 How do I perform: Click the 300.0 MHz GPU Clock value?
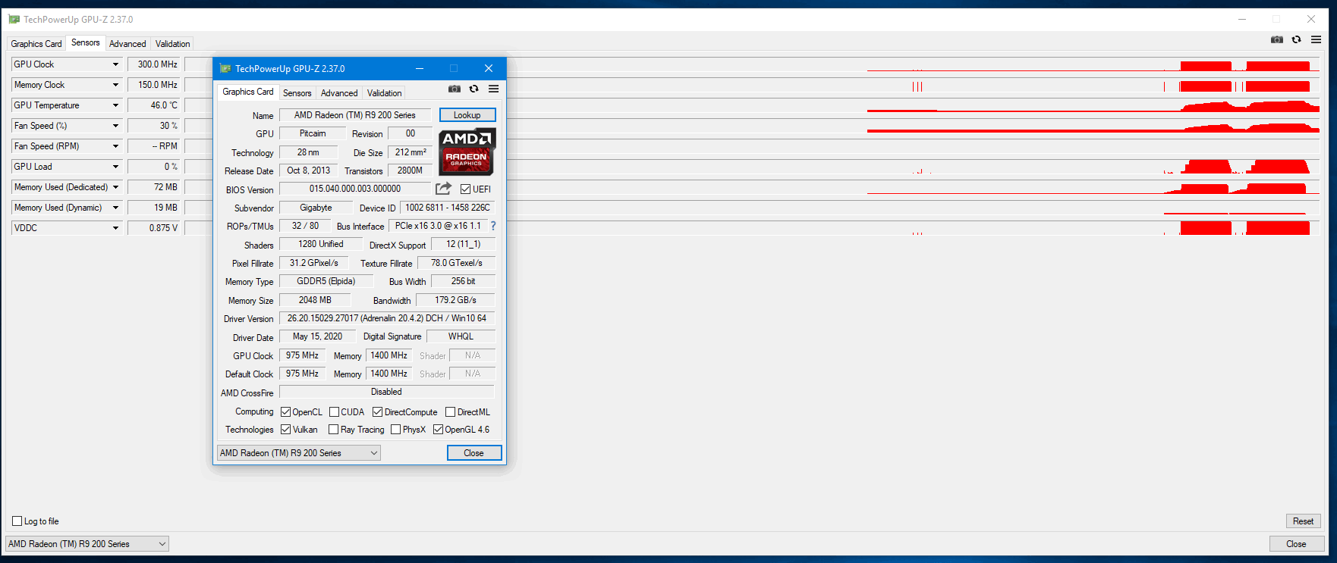(x=154, y=64)
